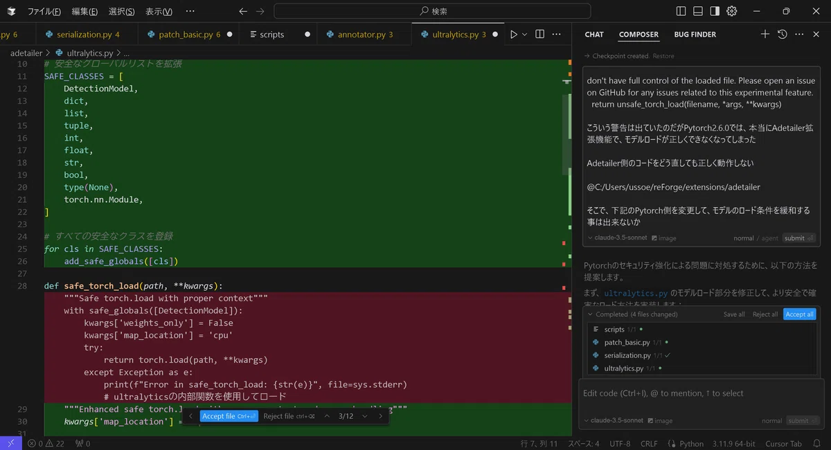This screenshot has height=450, width=831.
Task: Toggle right AI pane layout icon
Action: click(715, 11)
